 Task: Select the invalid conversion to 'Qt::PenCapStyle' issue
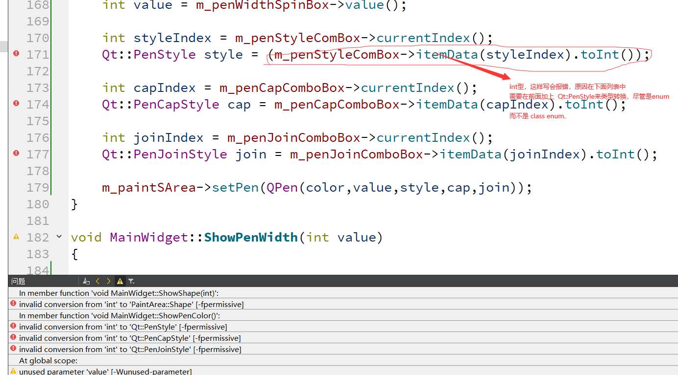(x=343, y=338)
